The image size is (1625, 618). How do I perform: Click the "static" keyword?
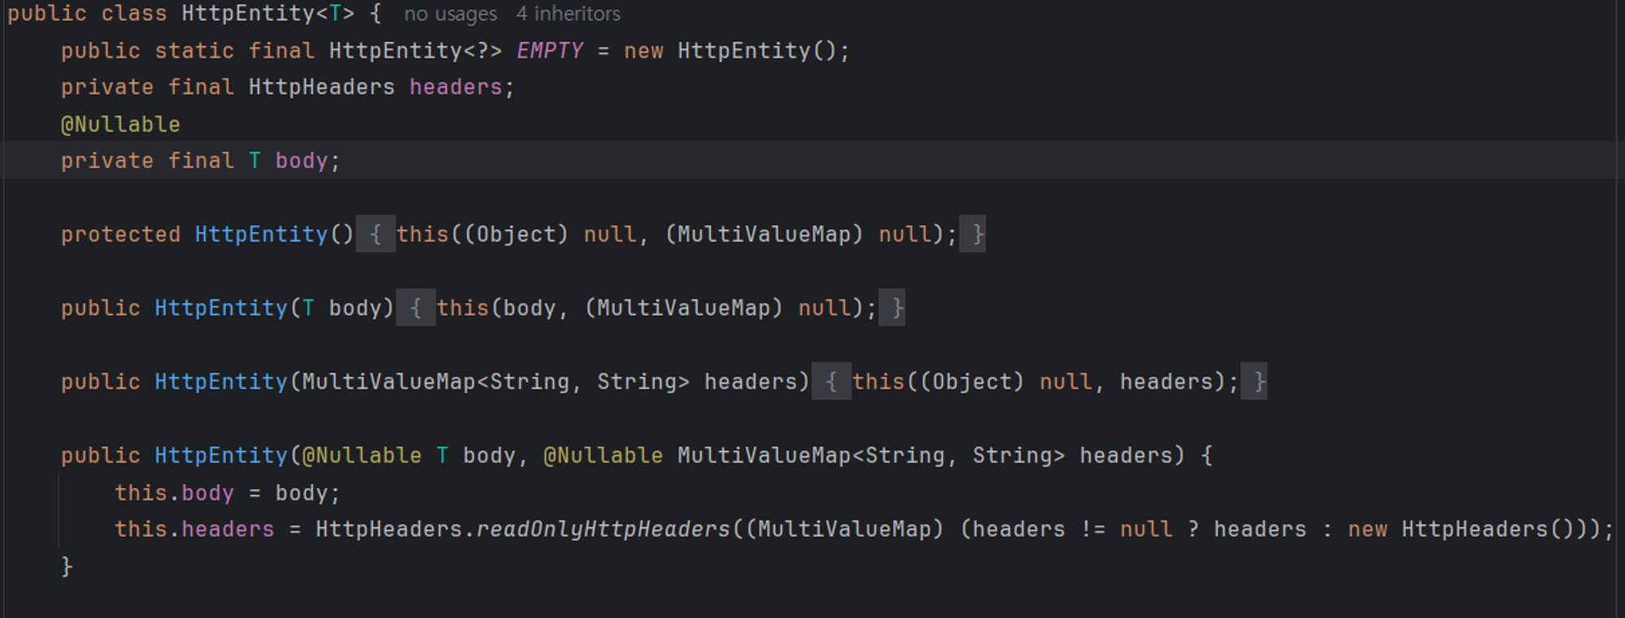194,50
